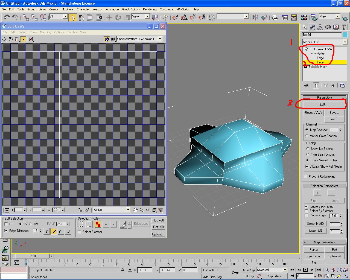350x280 pixels.
Task: Switch to the Hierarchy command panel tab
Action: pyautogui.click(x=320, y=27)
